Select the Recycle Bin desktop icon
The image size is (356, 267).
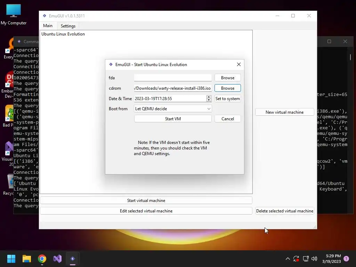(x=8, y=185)
